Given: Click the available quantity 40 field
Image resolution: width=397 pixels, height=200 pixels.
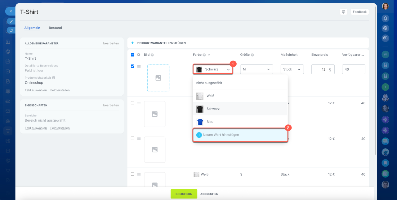Looking at the screenshot, I should 354,69.
